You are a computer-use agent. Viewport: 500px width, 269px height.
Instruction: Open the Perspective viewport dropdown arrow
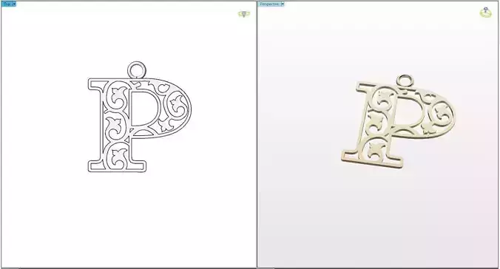(x=283, y=4)
